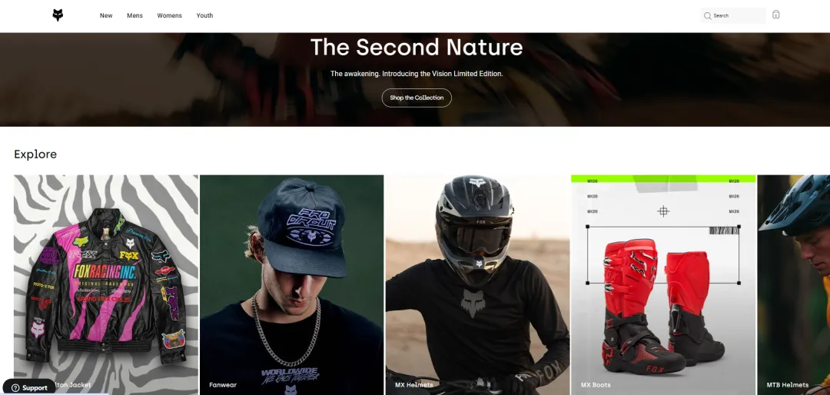Focus the Search input field
This screenshot has height=395, width=830.
click(x=732, y=16)
